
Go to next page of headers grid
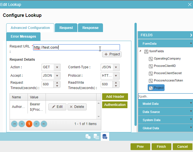(36, 124)
